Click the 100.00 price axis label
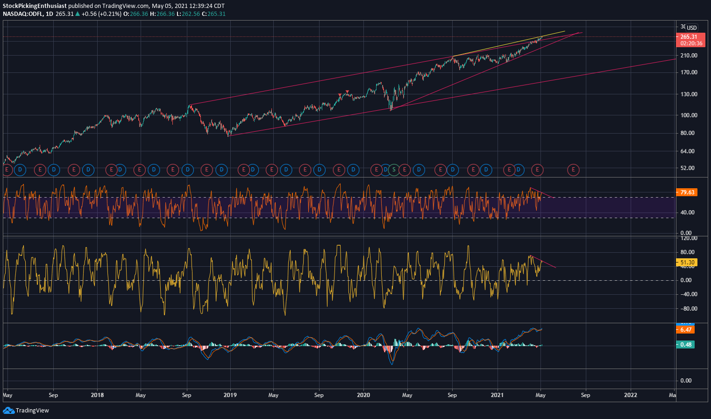Viewport: 711px width, 419px height. tap(689, 115)
